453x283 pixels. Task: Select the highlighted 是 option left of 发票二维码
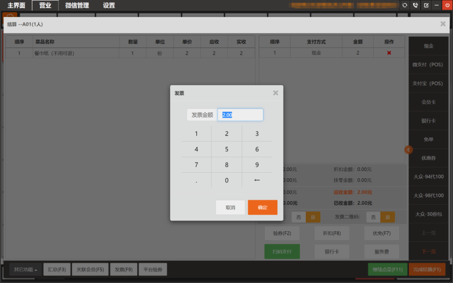(313, 217)
